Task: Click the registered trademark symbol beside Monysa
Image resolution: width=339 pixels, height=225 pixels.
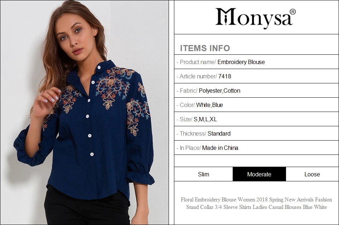Action: pos(292,12)
